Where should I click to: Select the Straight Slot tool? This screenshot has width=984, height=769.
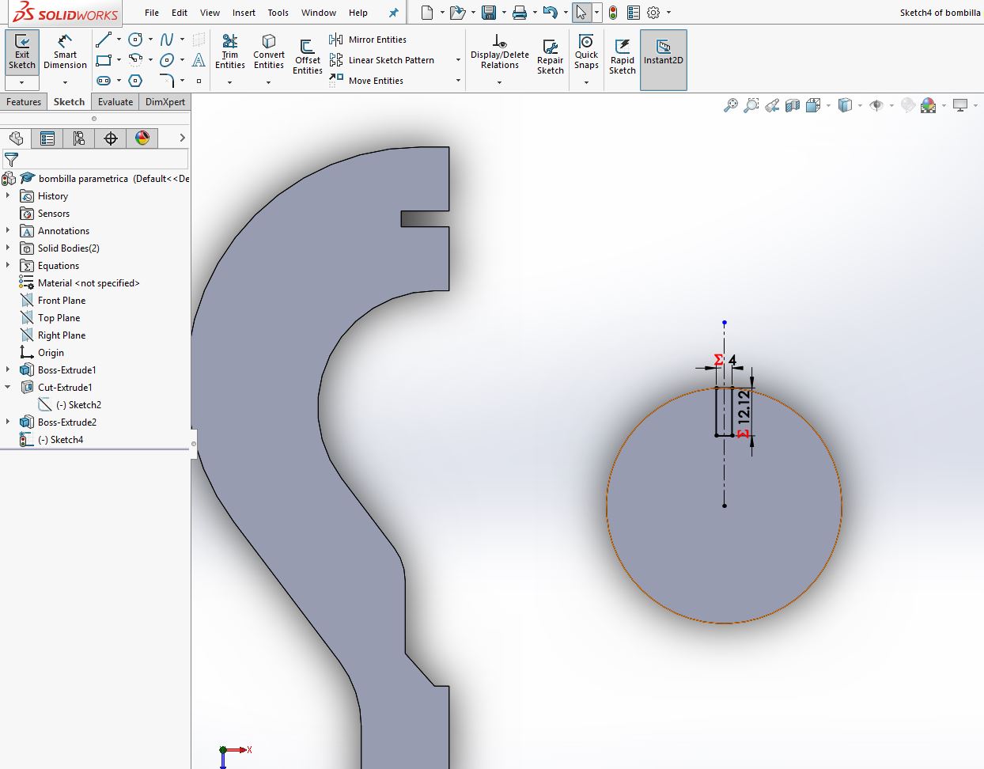[104, 81]
